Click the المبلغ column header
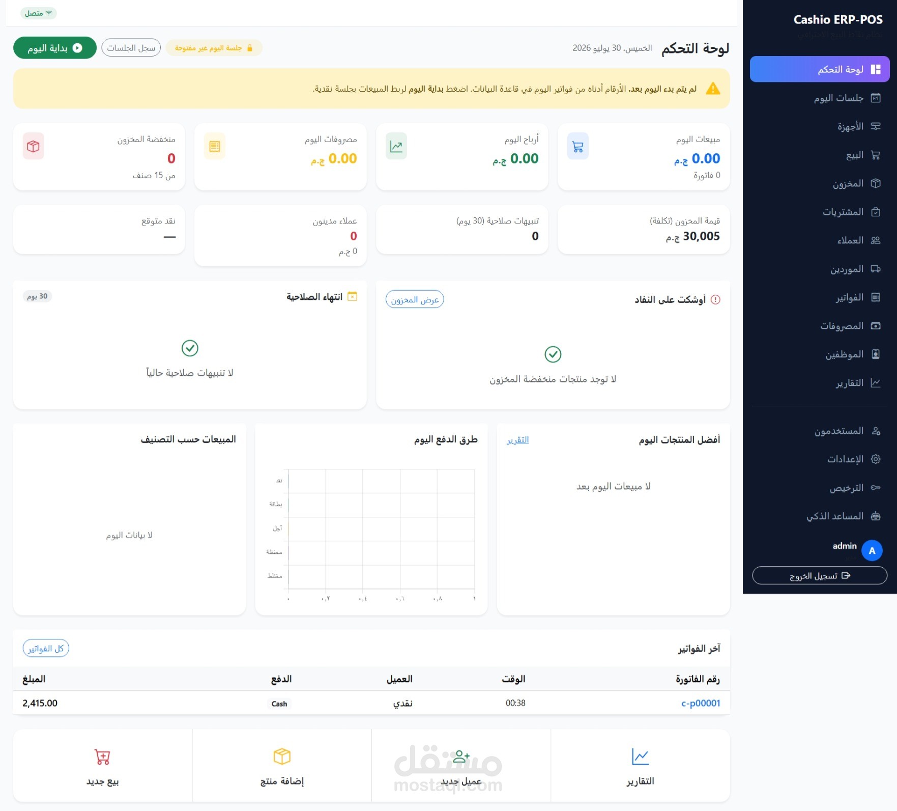897x811 pixels. 34,679
